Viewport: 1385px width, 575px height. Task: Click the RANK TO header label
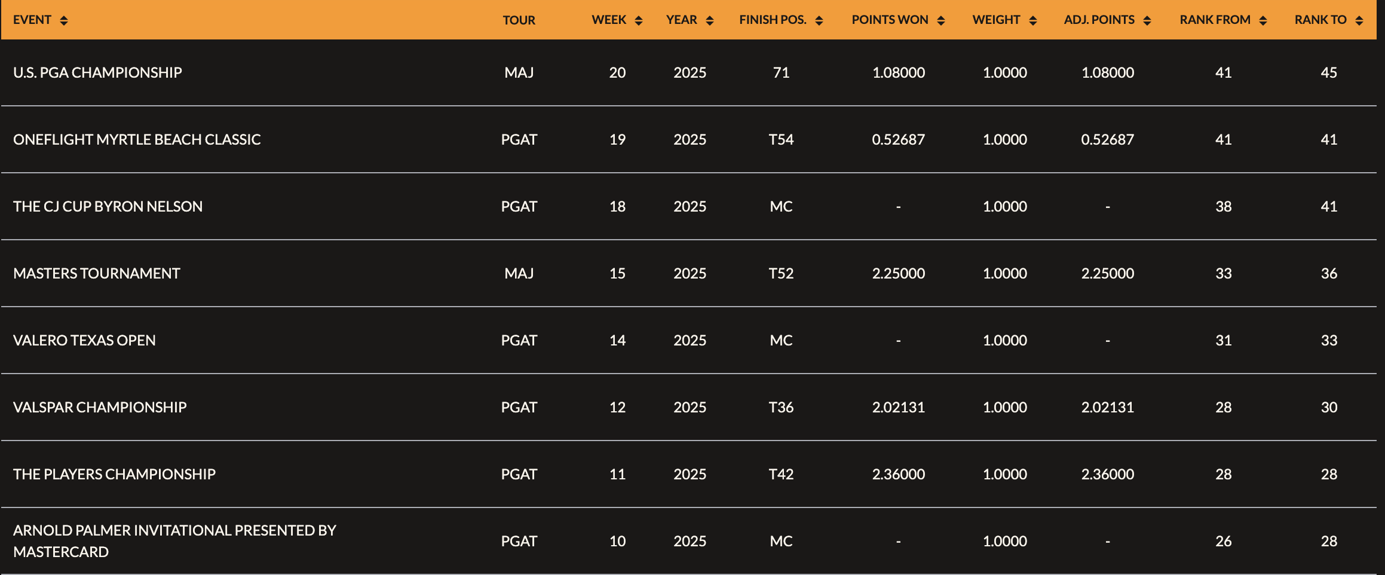pyautogui.click(x=1320, y=20)
